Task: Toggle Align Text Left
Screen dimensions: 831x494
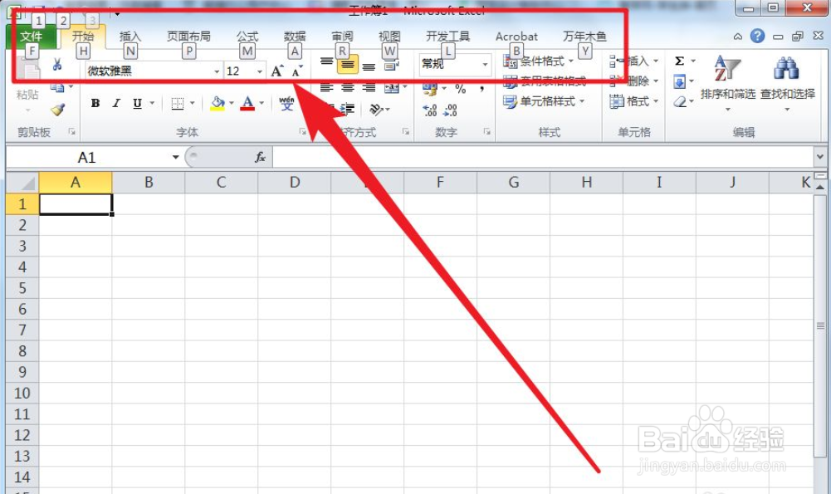Action: pyautogui.click(x=326, y=87)
